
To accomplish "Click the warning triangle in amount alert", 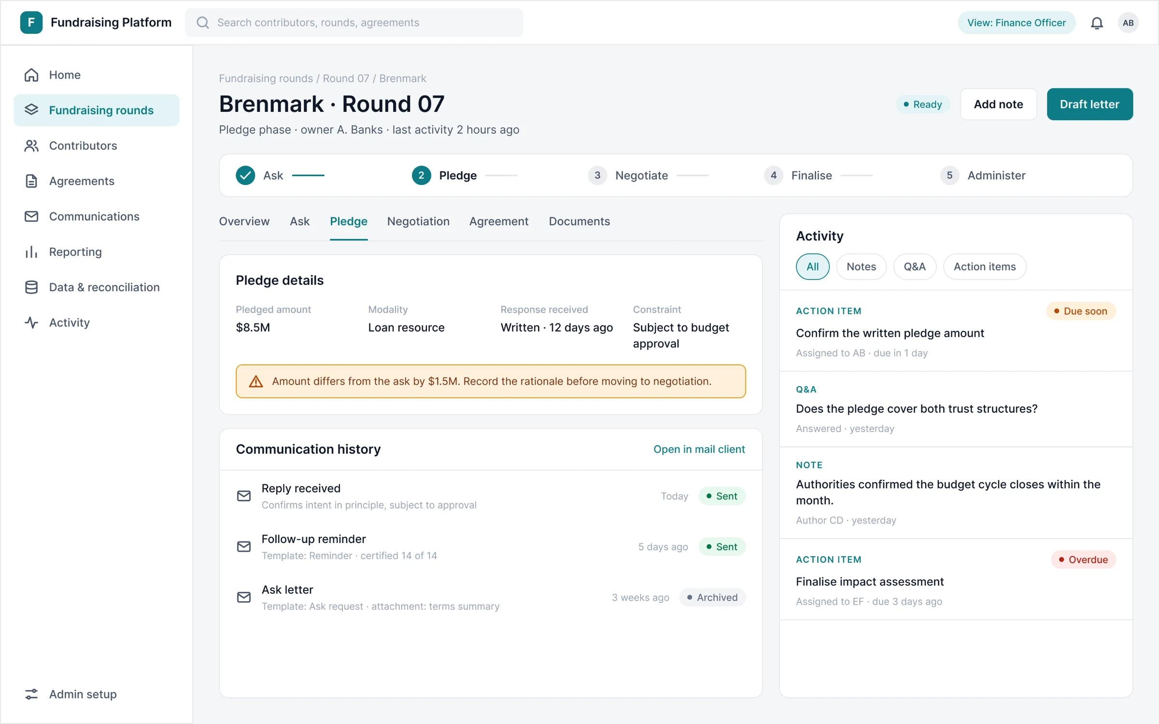I will 255,381.
